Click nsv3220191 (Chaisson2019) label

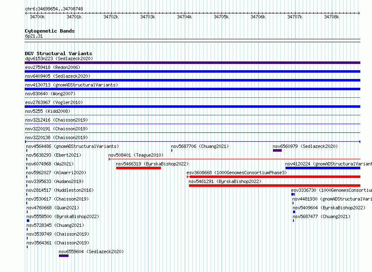[x=56, y=129]
